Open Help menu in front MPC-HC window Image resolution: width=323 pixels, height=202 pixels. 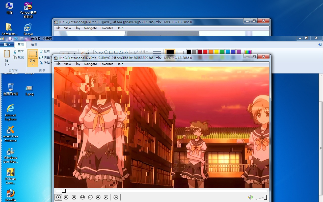[x=120, y=64]
